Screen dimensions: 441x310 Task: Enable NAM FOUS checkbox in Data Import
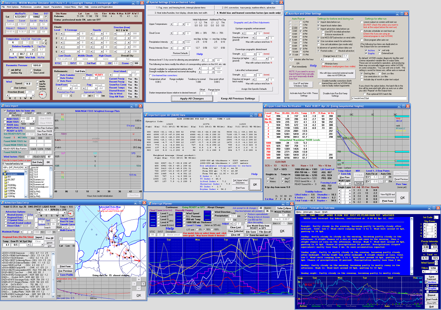[x=5, y=119]
